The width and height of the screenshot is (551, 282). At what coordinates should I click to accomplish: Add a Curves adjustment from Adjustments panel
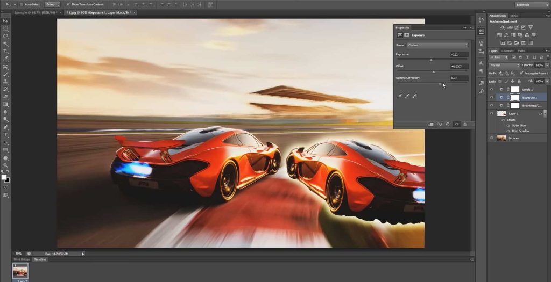click(x=517, y=27)
